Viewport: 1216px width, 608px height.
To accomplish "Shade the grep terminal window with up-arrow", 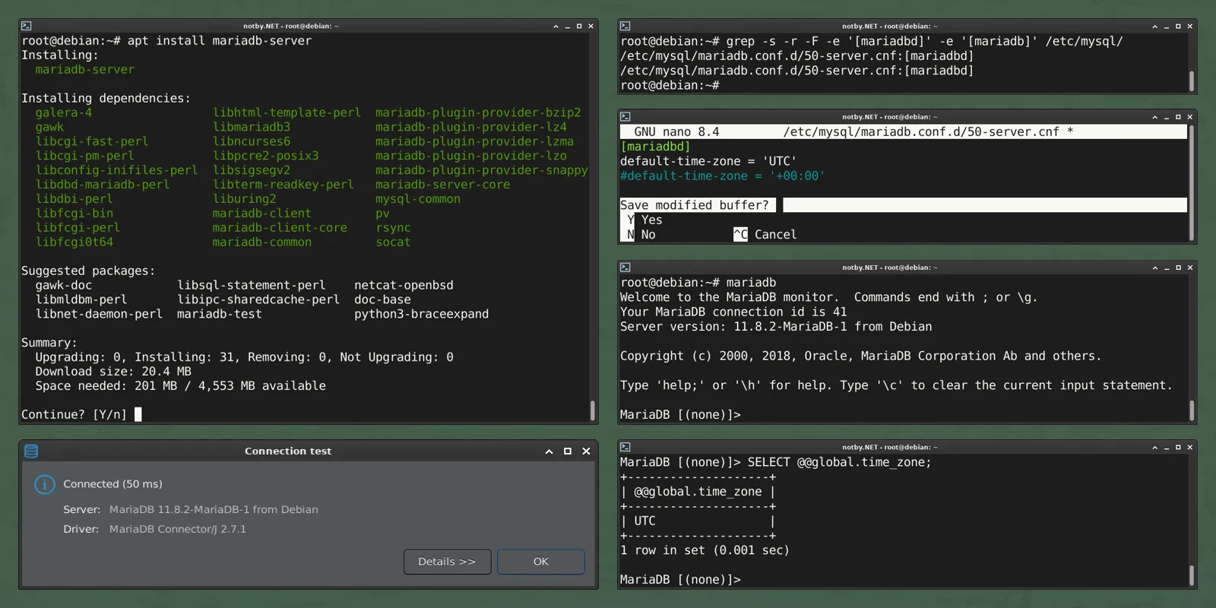I will pos(1154,26).
